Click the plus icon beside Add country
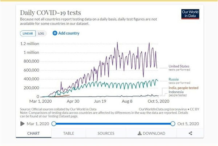Screen dimensions: 218x146 point(55,33)
